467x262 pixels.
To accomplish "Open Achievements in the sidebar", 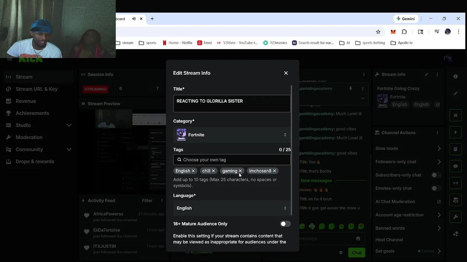I will point(39,113).
